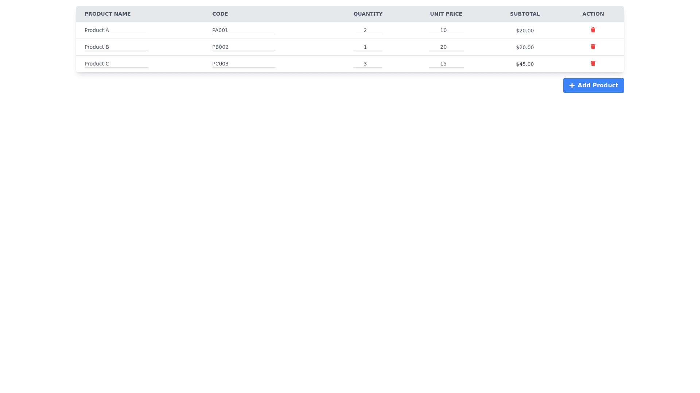Click the plus icon on Add Product

572,86
